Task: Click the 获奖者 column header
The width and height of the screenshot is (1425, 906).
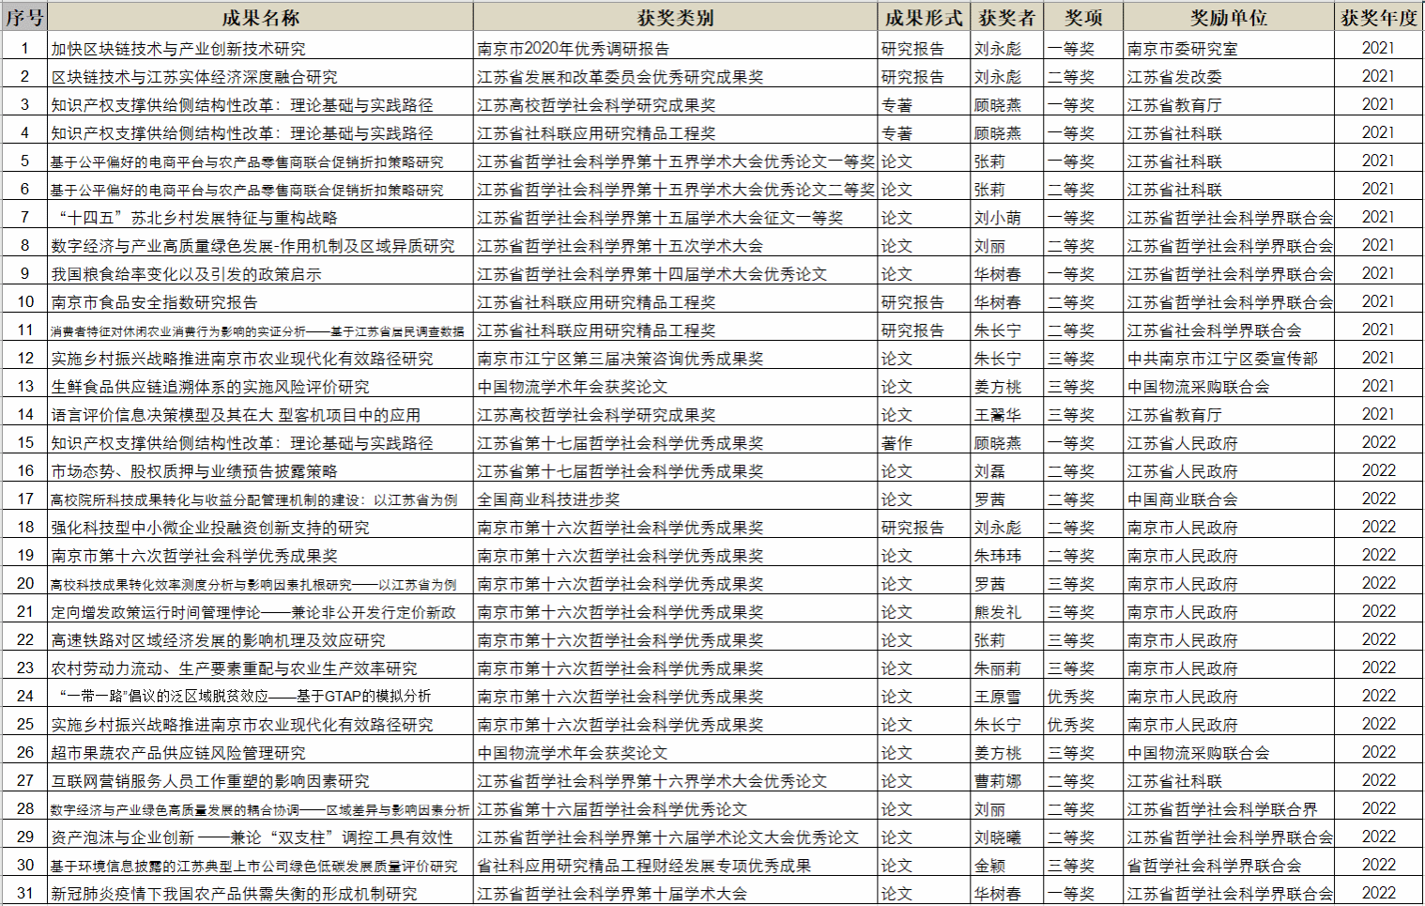Action: (1006, 18)
